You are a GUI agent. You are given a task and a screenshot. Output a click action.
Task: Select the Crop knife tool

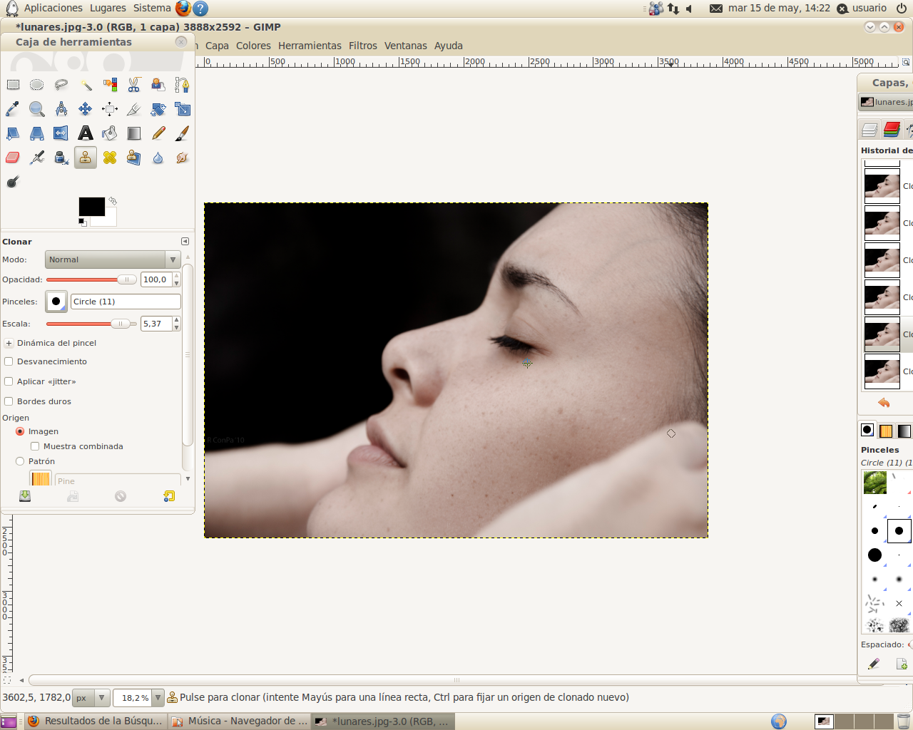[134, 109]
